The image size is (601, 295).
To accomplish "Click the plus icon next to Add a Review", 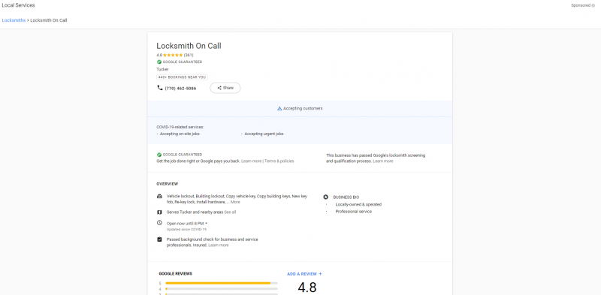I will click(x=321, y=274).
